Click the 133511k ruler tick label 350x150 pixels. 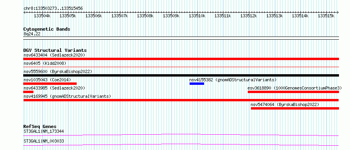(223, 16)
